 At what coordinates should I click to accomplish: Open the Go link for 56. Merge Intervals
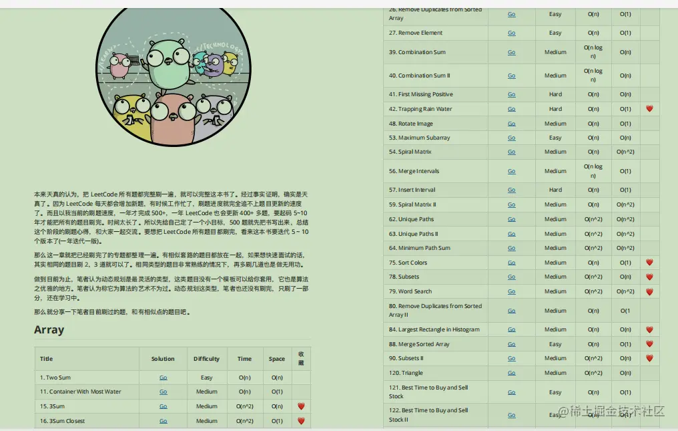[512, 172]
